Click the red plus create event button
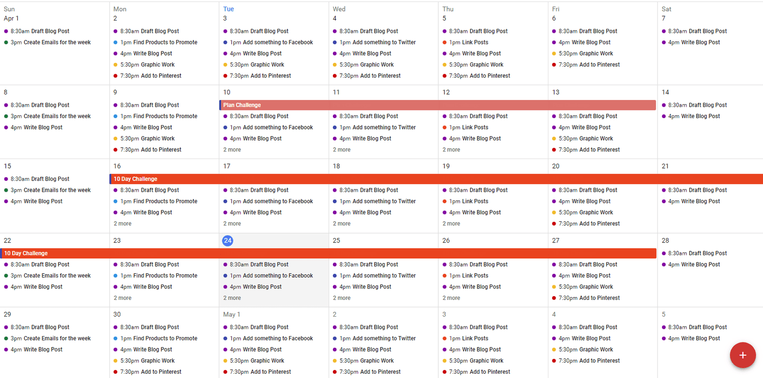The image size is (763, 378). point(742,355)
